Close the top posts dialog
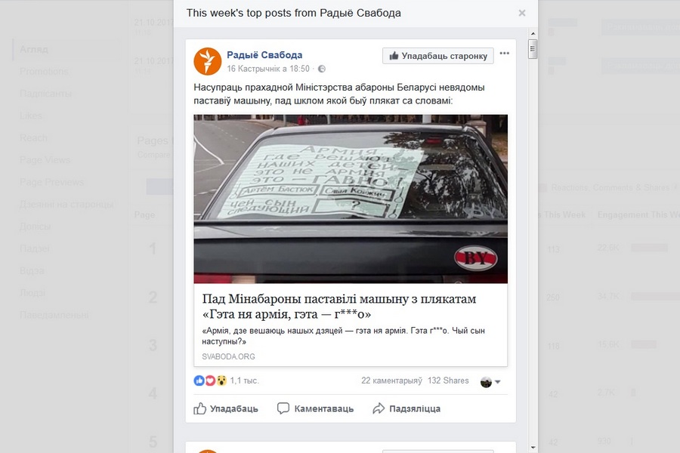 [522, 13]
